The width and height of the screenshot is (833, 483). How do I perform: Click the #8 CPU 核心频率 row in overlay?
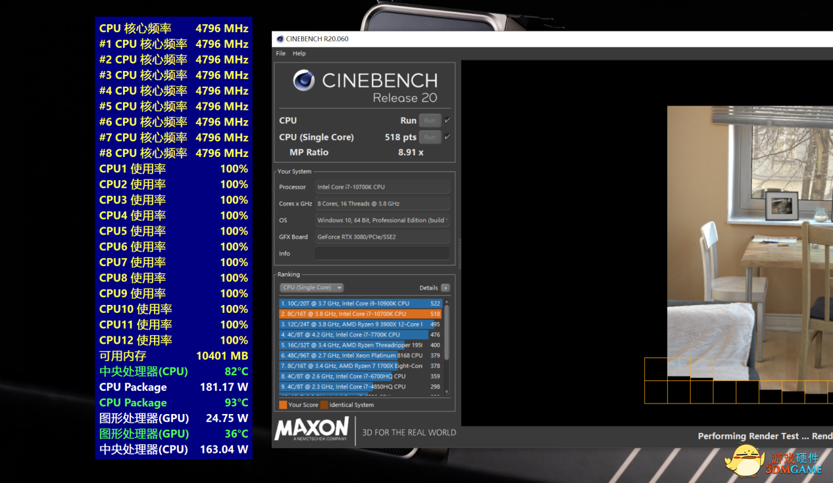pos(174,153)
